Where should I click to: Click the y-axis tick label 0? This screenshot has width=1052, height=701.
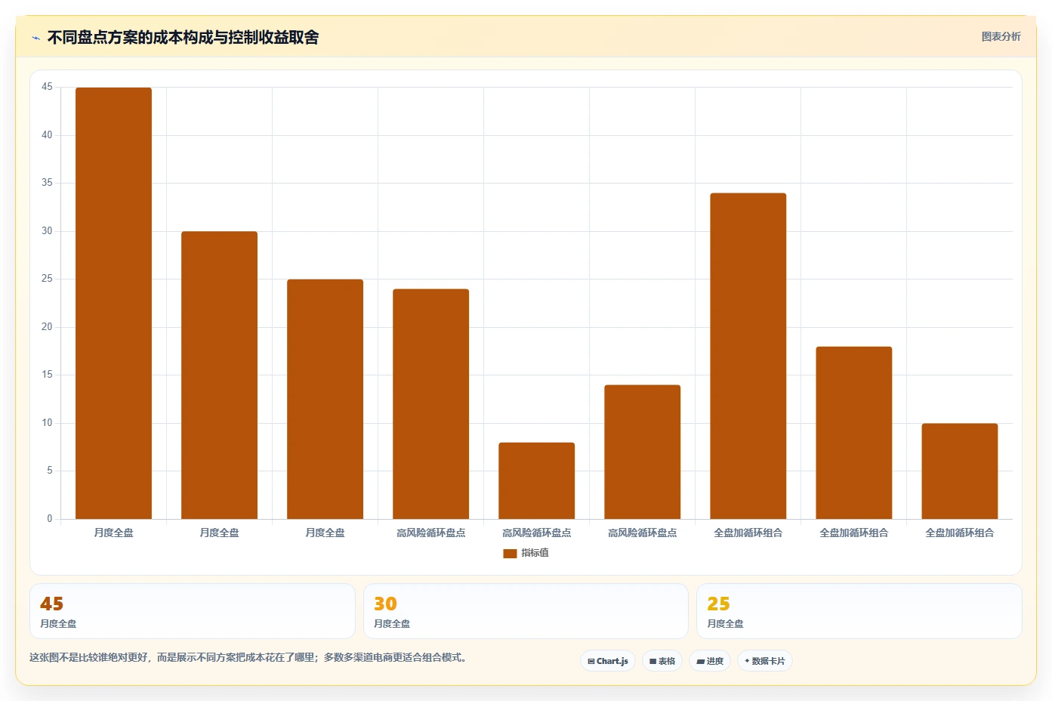coord(50,519)
